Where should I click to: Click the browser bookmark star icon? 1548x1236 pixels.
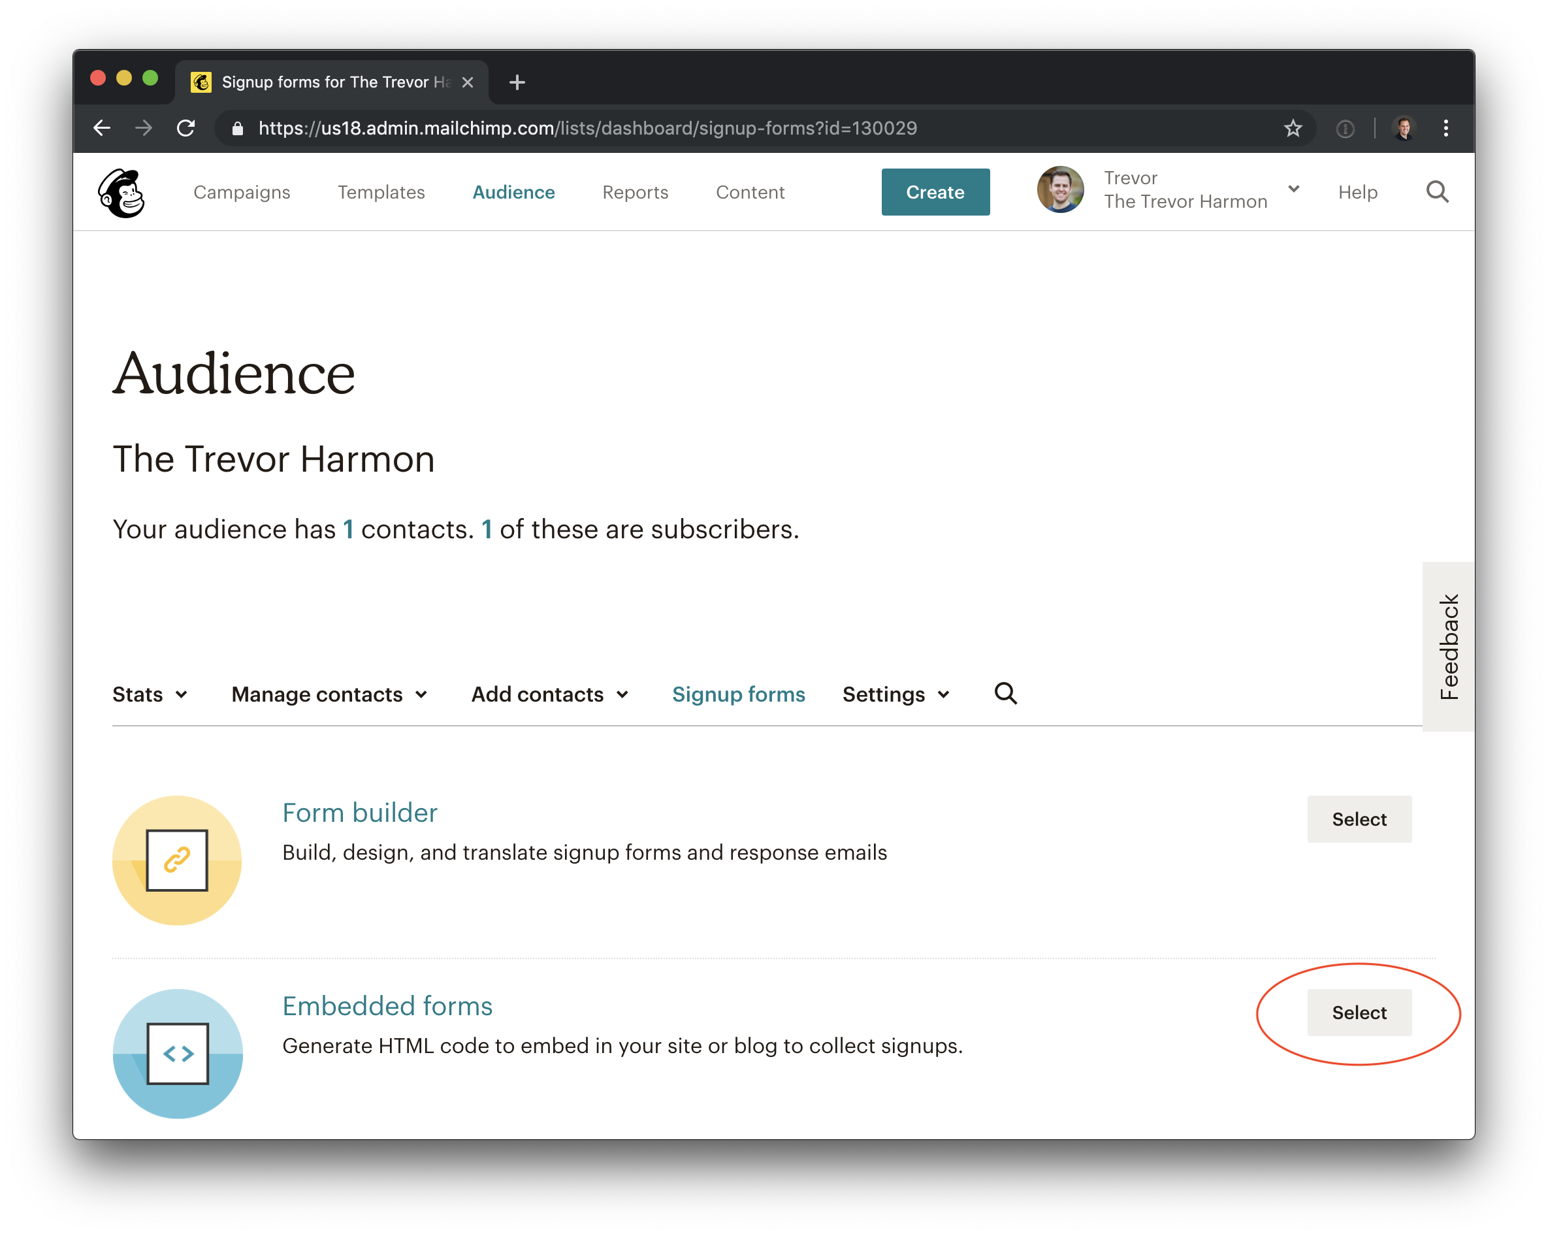(x=1291, y=127)
